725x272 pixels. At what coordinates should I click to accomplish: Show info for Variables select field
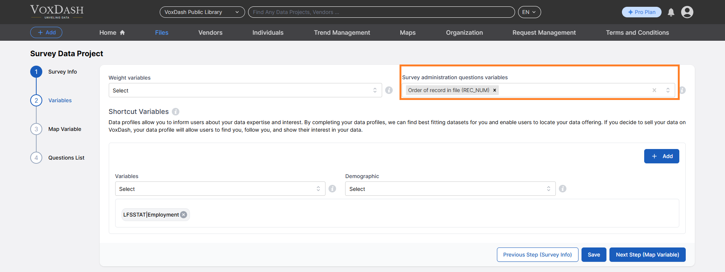332,189
